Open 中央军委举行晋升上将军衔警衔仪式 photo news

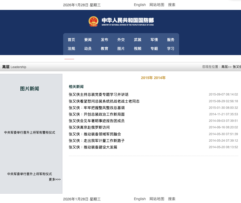coord(30,133)
